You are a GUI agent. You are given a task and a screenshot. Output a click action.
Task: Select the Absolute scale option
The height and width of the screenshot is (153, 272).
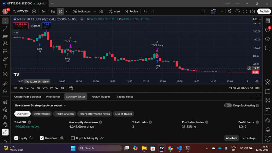pos(231,138)
